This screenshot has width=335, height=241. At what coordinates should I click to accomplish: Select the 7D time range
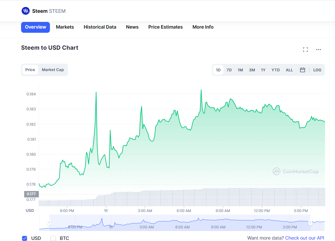click(x=229, y=70)
